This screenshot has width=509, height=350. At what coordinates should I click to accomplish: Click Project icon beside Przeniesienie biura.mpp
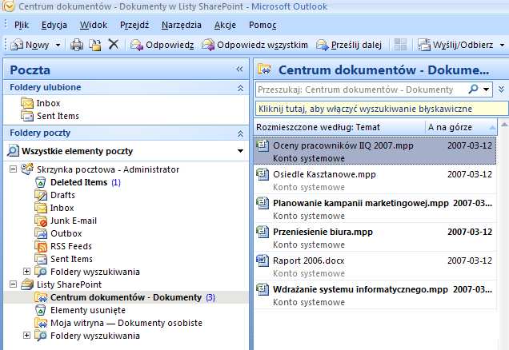click(263, 232)
